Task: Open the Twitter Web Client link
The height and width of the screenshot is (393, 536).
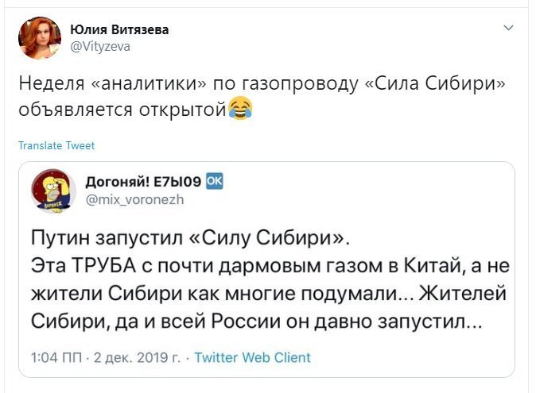Action: [253, 357]
